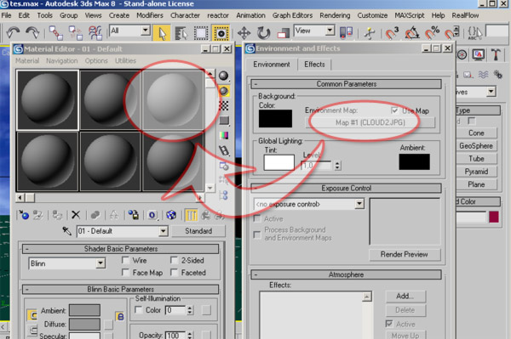Click the GeoSphere primitive button

476,146
